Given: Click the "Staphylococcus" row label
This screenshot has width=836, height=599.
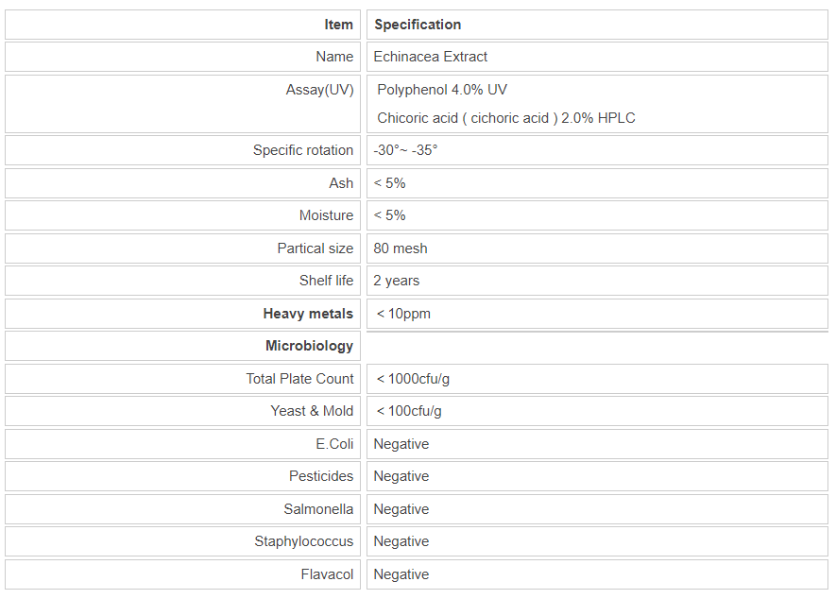Looking at the screenshot, I should pyautogui.click(x=303, y=541).
